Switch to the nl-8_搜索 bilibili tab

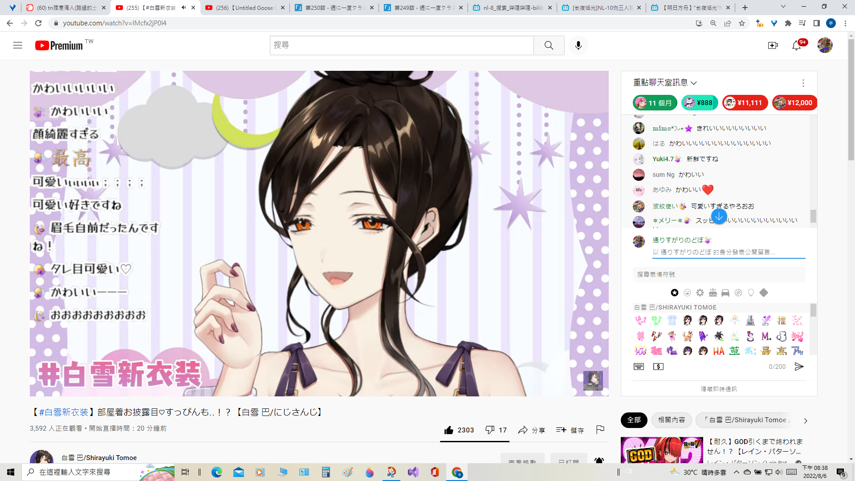coord(513,8)
